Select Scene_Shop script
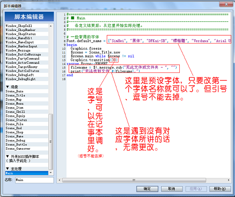 [27, 132]
